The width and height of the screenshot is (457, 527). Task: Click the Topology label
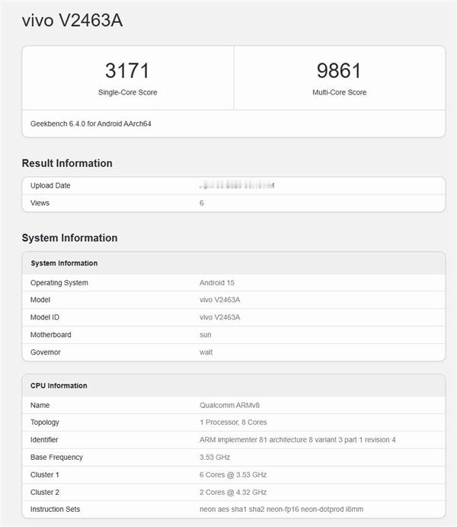point(45,423)
